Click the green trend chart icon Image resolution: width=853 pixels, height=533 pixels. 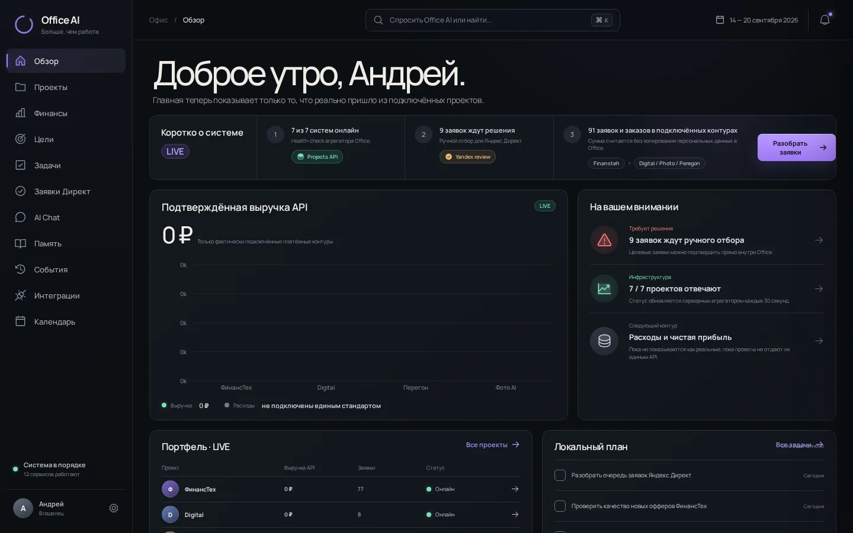(x=604, y=288)
